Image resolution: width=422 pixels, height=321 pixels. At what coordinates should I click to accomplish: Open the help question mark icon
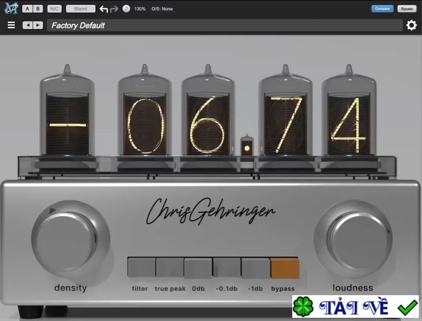(126, 9)
